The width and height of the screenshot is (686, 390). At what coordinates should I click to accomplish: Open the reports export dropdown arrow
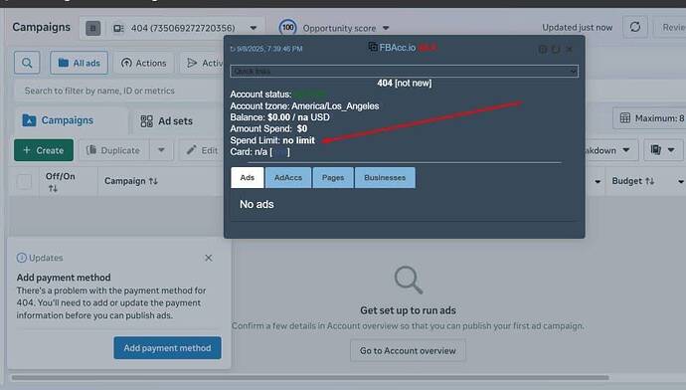click(x=671, y=150)
